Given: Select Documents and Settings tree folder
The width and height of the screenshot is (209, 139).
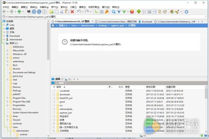Looking at the screenshot, I should [x=24, y=73].
